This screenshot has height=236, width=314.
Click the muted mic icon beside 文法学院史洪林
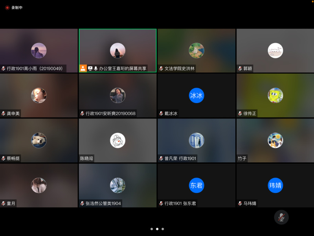click(x=161, y=68)
